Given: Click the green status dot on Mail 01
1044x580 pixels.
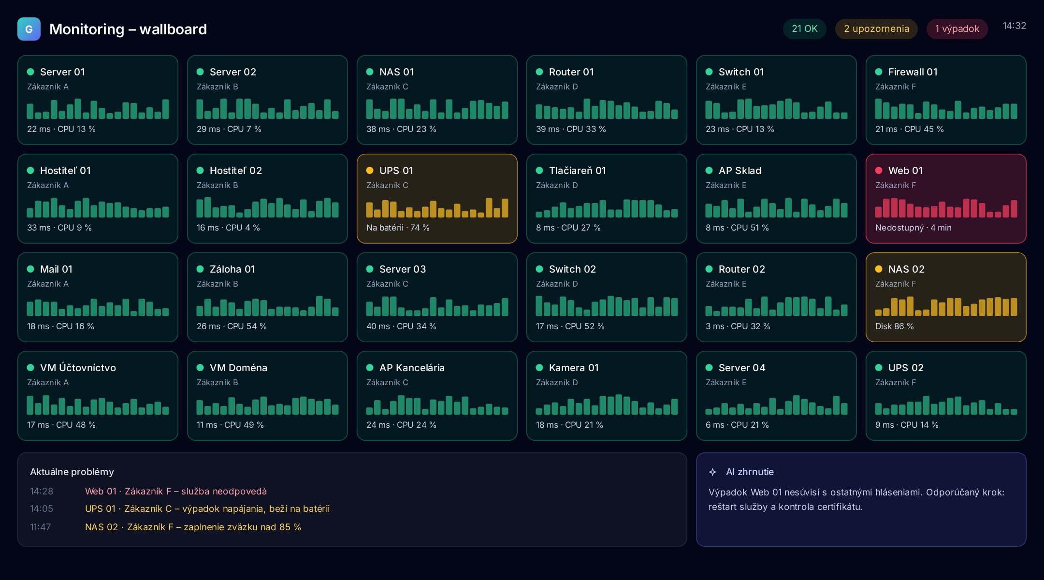Looking at the screenshot, I should pos(30,269).
